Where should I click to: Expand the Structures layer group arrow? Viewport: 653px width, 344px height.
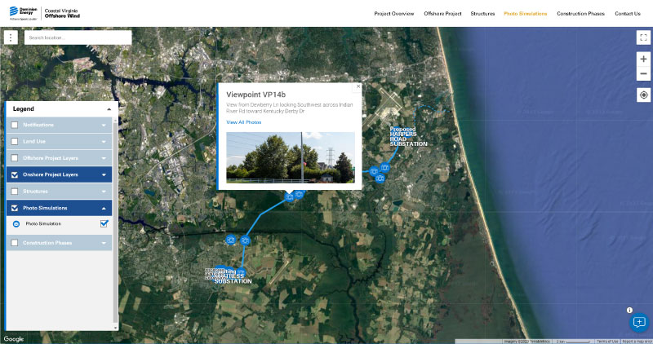coord(104,191)
